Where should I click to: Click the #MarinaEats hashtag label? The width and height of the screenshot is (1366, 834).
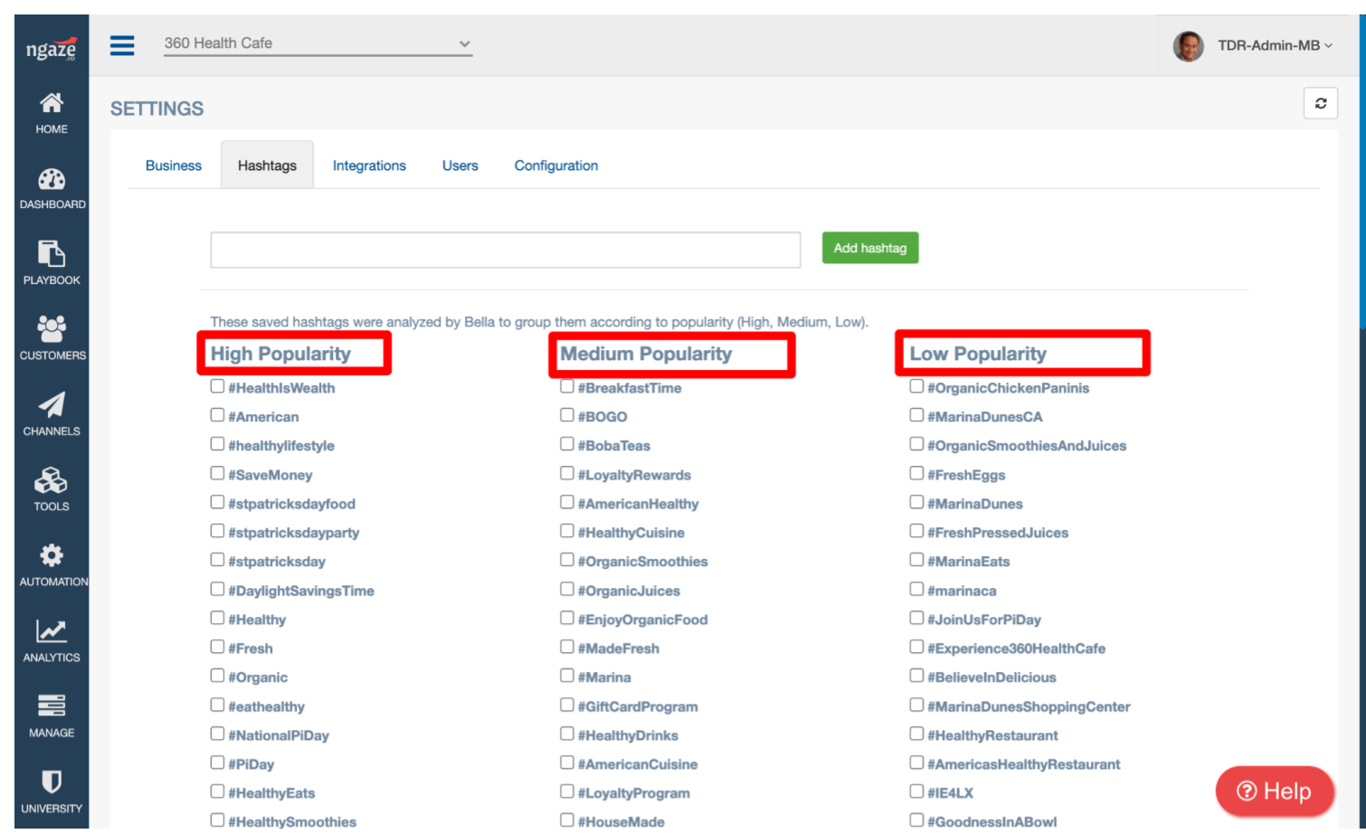point(969,562)
